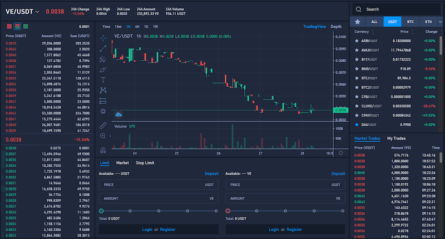Screen dimensions: 445x239
Task: Show combined buy and sell order book
Action: pos(17,26)
